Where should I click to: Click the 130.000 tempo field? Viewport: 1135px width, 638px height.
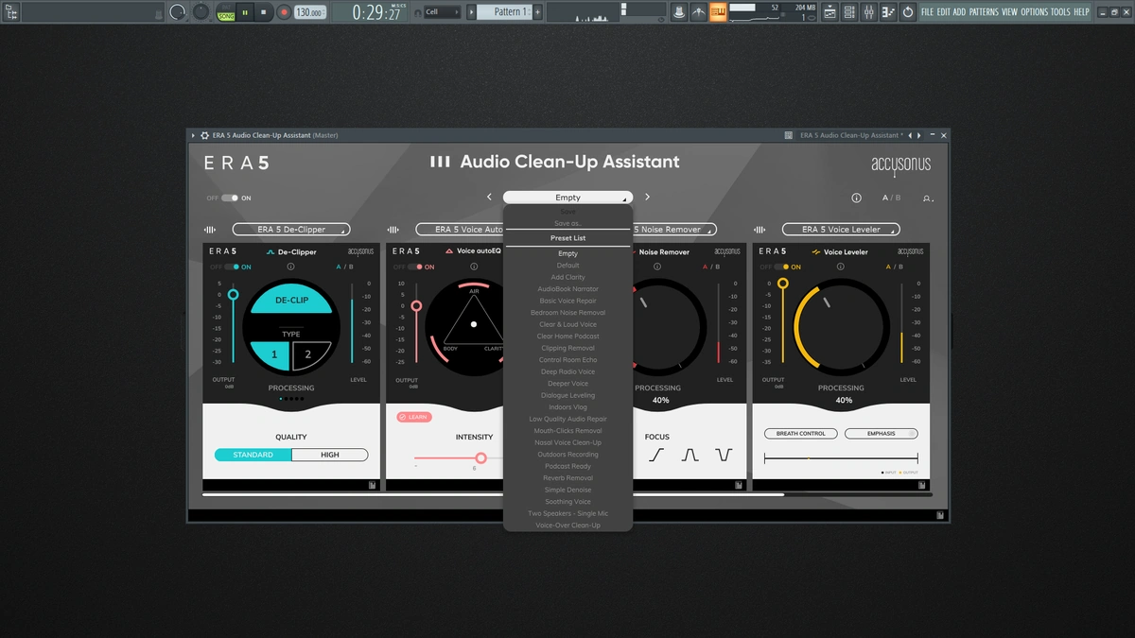pos(309,12)
